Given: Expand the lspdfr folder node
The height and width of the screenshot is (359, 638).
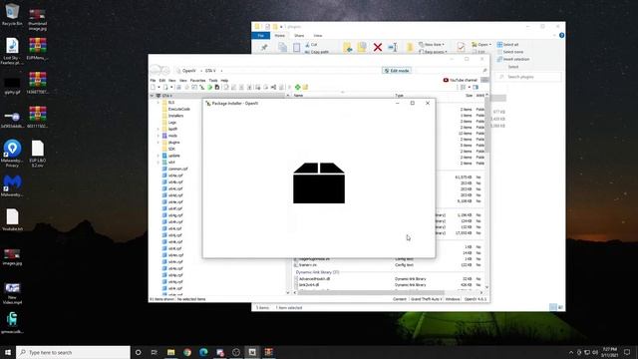Looking at the screenshot, I should (x=159, y=129).
